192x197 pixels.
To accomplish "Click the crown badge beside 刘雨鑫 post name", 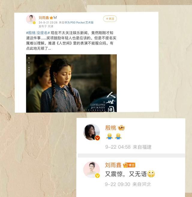I will (x=51, y=18).
